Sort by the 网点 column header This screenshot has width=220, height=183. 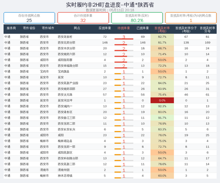click(77, 28)
